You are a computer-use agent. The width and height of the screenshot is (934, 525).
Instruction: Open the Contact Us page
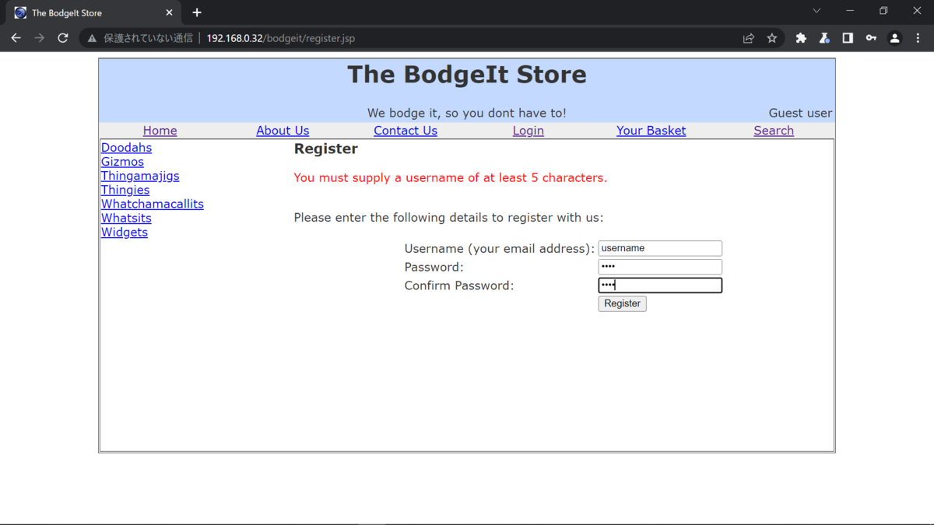[x=406, y=131]
